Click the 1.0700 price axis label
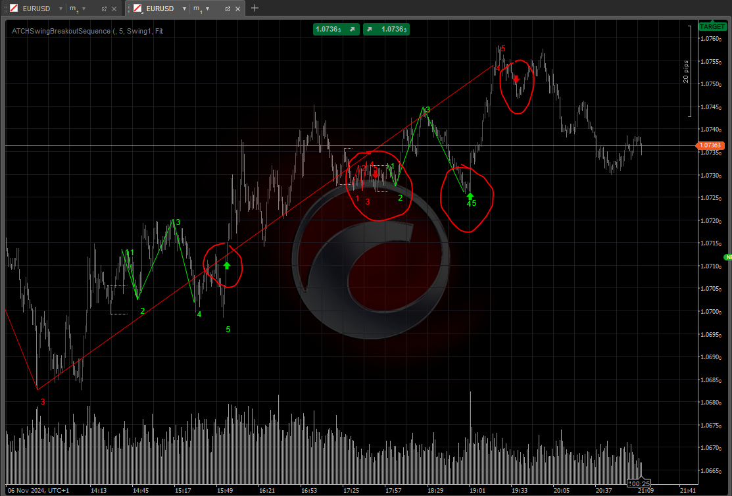The image size is (732, 496). point(710,312)
